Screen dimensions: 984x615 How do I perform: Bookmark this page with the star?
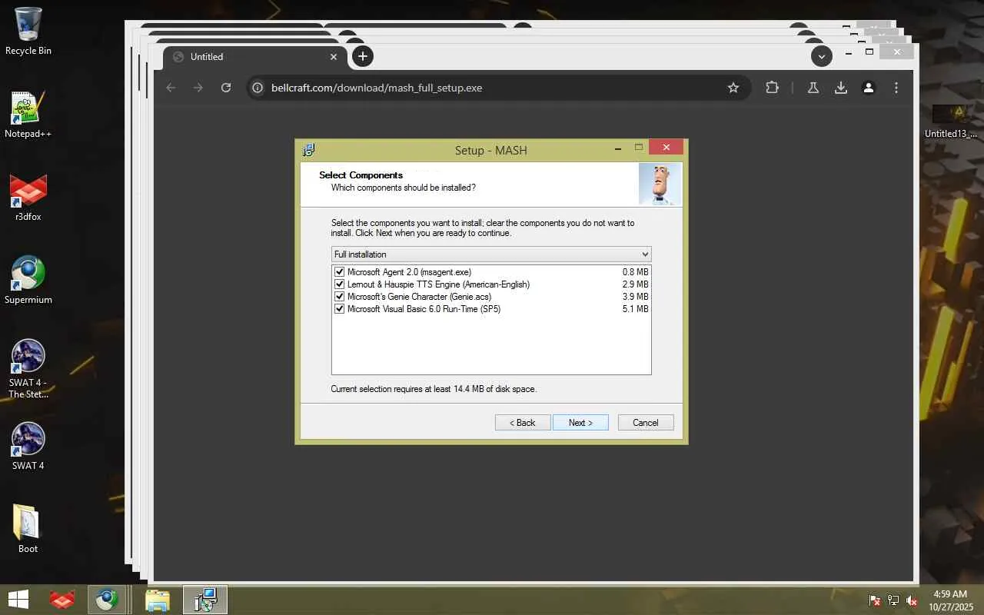[x=733, y=88]
